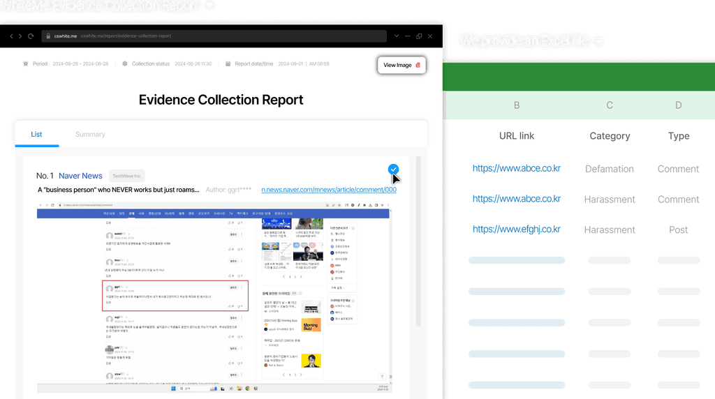Open the https://www.abce.co.kr link in the Harassment Comment row
The image size is (715, 399).
[516, 199]
